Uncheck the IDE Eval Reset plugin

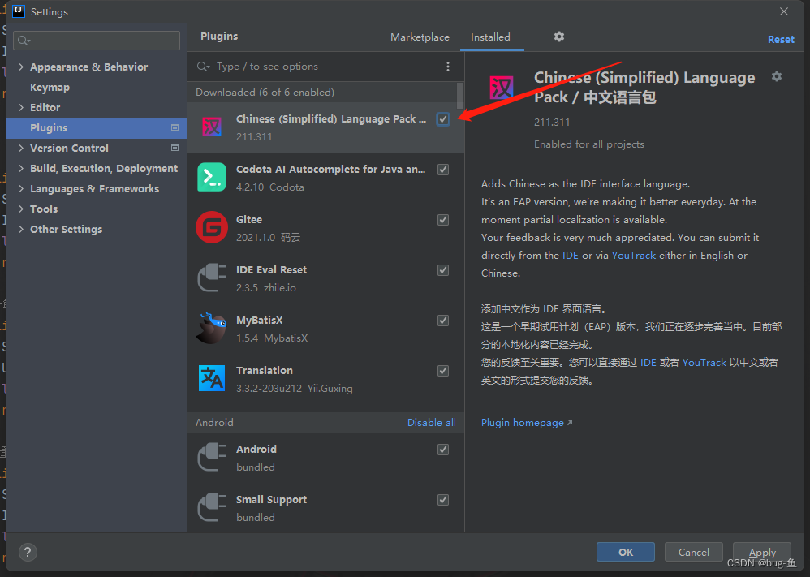[442, 270]
